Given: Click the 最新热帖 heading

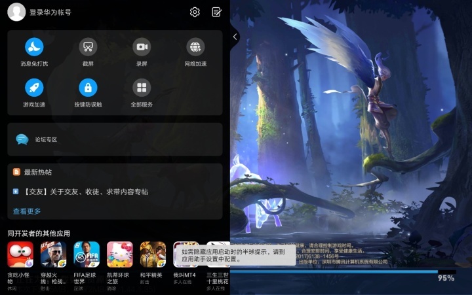Looking at the screenshot, I should pos(38,172).
